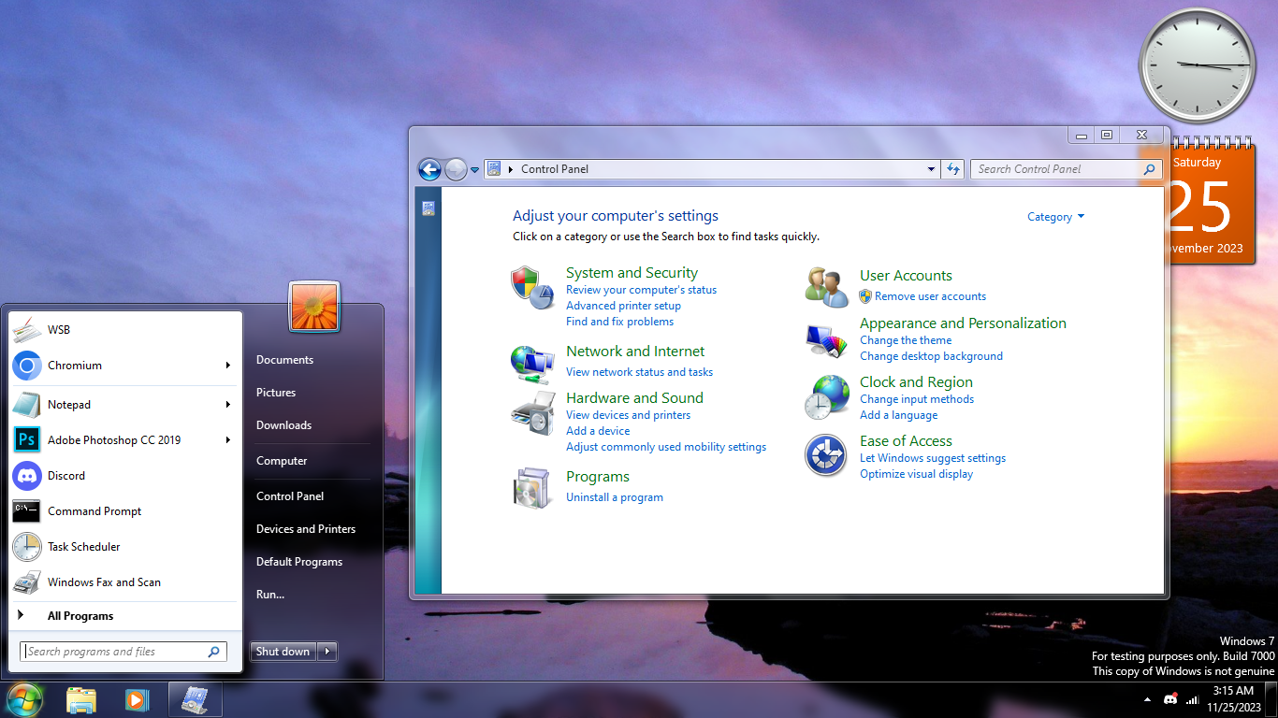Open the View by Category dropdown
This screenshot has height=718, width=1278.
[x=1055, y=217]
